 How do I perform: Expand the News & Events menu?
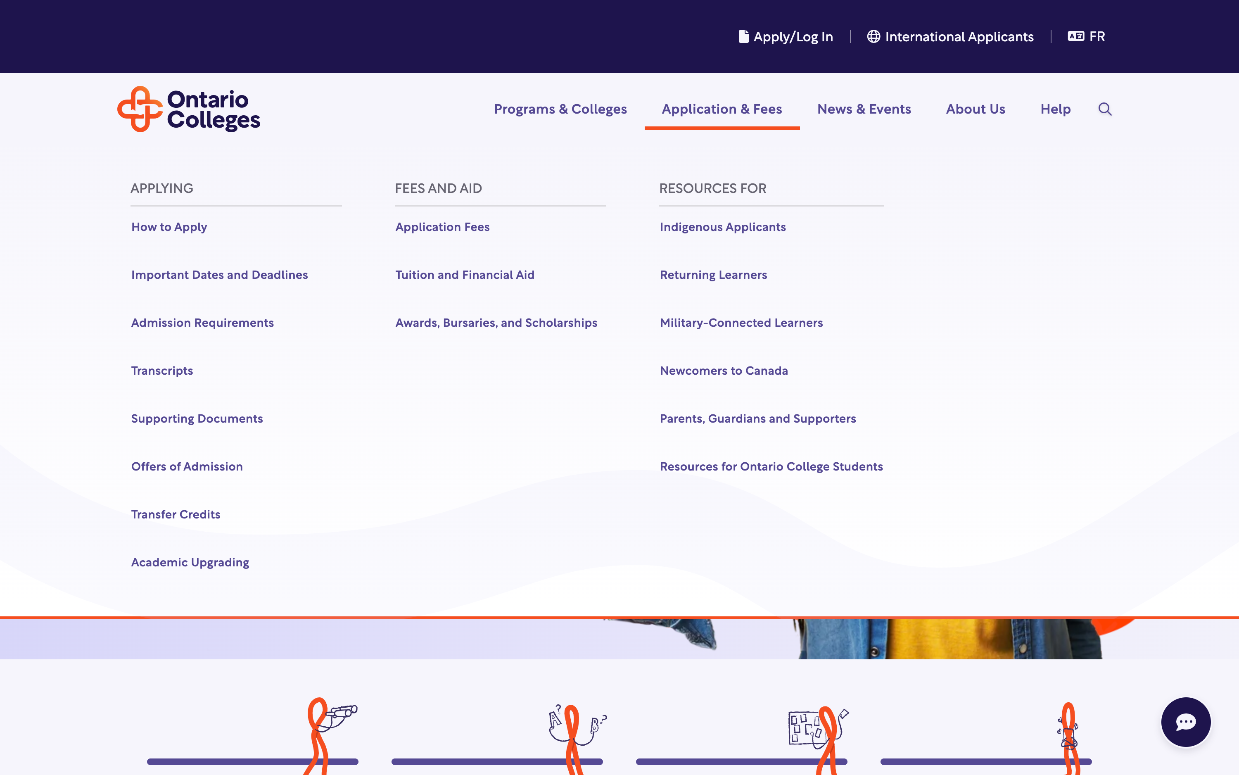(864, 109)
